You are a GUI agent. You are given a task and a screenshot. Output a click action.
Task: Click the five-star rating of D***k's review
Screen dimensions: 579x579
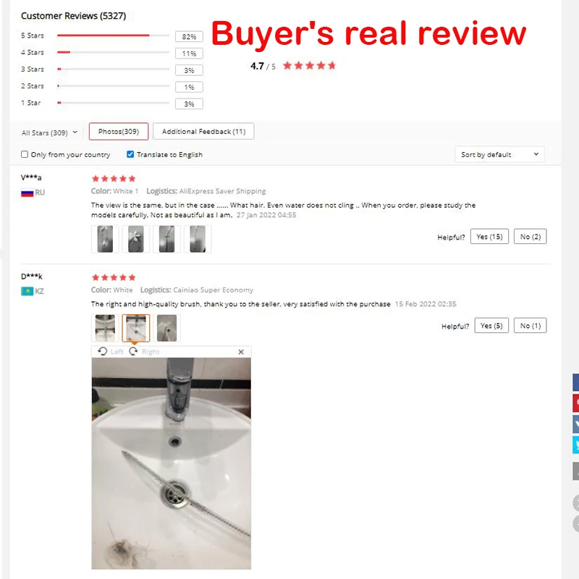(114, 277)
